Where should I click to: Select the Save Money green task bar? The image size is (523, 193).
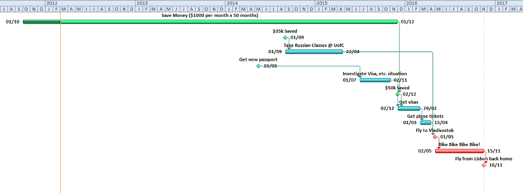(x=210, y=22)
